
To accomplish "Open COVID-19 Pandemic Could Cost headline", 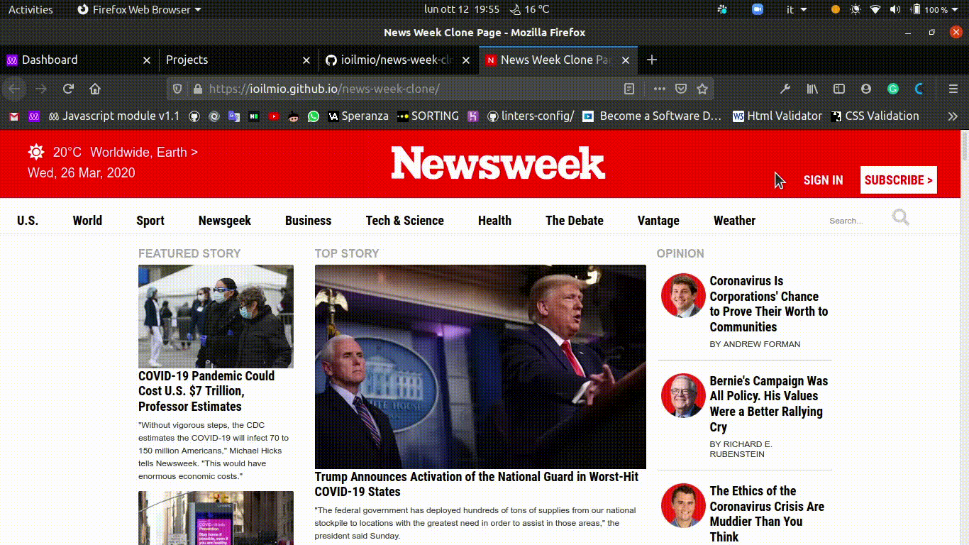I will (206, 391).
